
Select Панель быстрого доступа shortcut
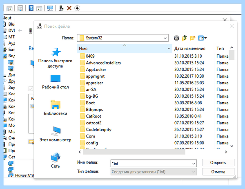(55, 58)
